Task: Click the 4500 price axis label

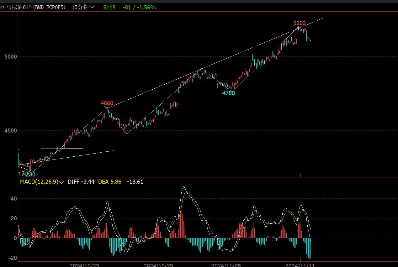Action: click(x=10, y=130)
